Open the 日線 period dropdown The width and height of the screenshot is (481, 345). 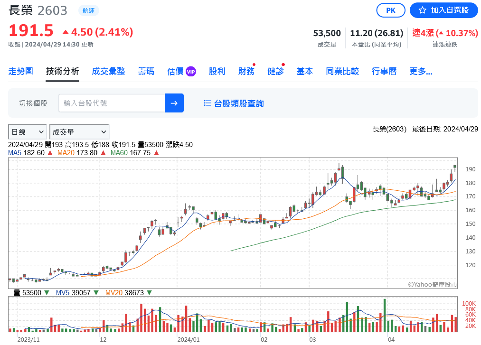tap(27, 132)
